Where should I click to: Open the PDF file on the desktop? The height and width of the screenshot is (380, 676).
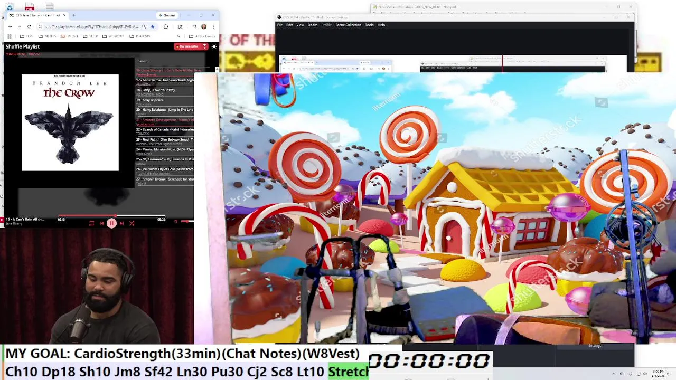[30, 7]
